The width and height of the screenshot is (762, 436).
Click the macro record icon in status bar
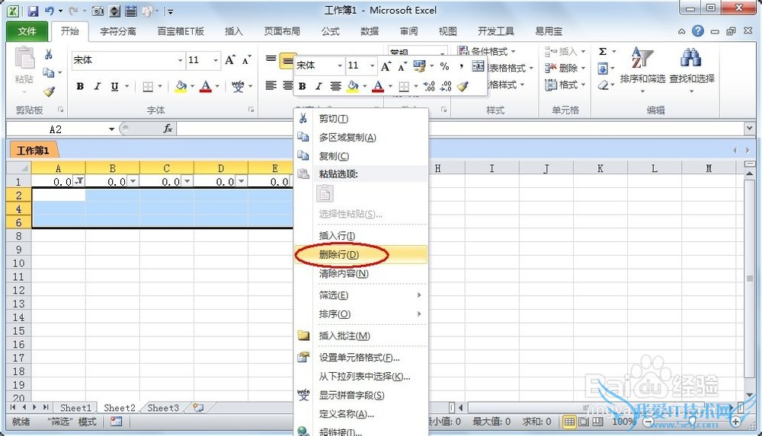(x=116, y=422)
